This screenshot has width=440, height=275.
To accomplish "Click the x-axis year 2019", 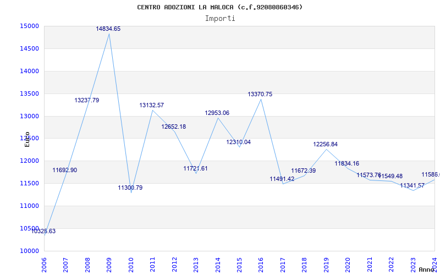I will click(326, 265).
